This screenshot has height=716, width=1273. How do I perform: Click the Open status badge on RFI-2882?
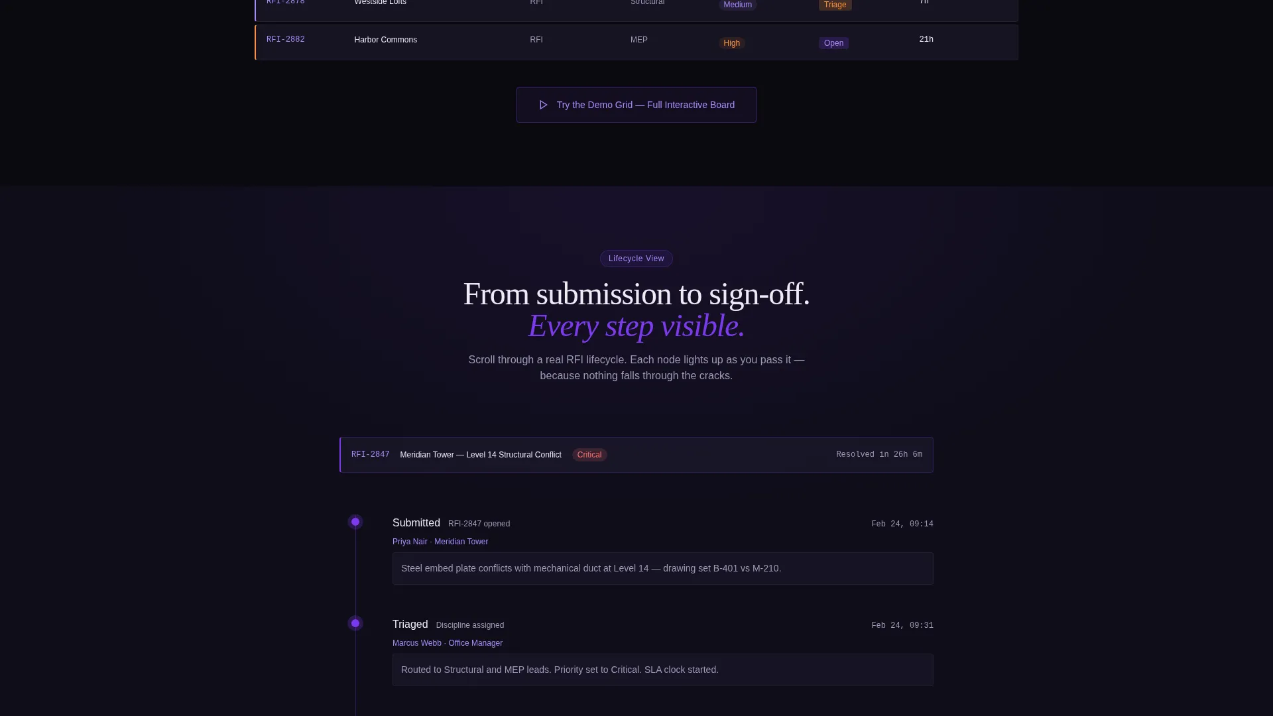pos(833,43)
